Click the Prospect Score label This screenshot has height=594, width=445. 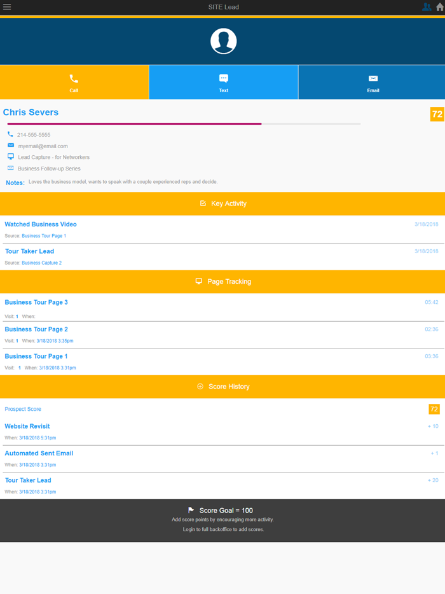[23, 409]
